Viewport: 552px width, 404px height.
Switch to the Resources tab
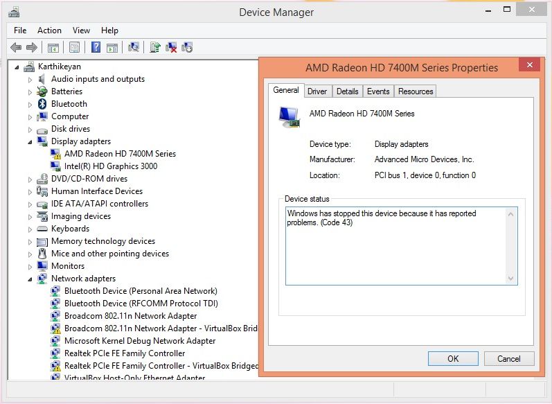click(x=416, y=91)
